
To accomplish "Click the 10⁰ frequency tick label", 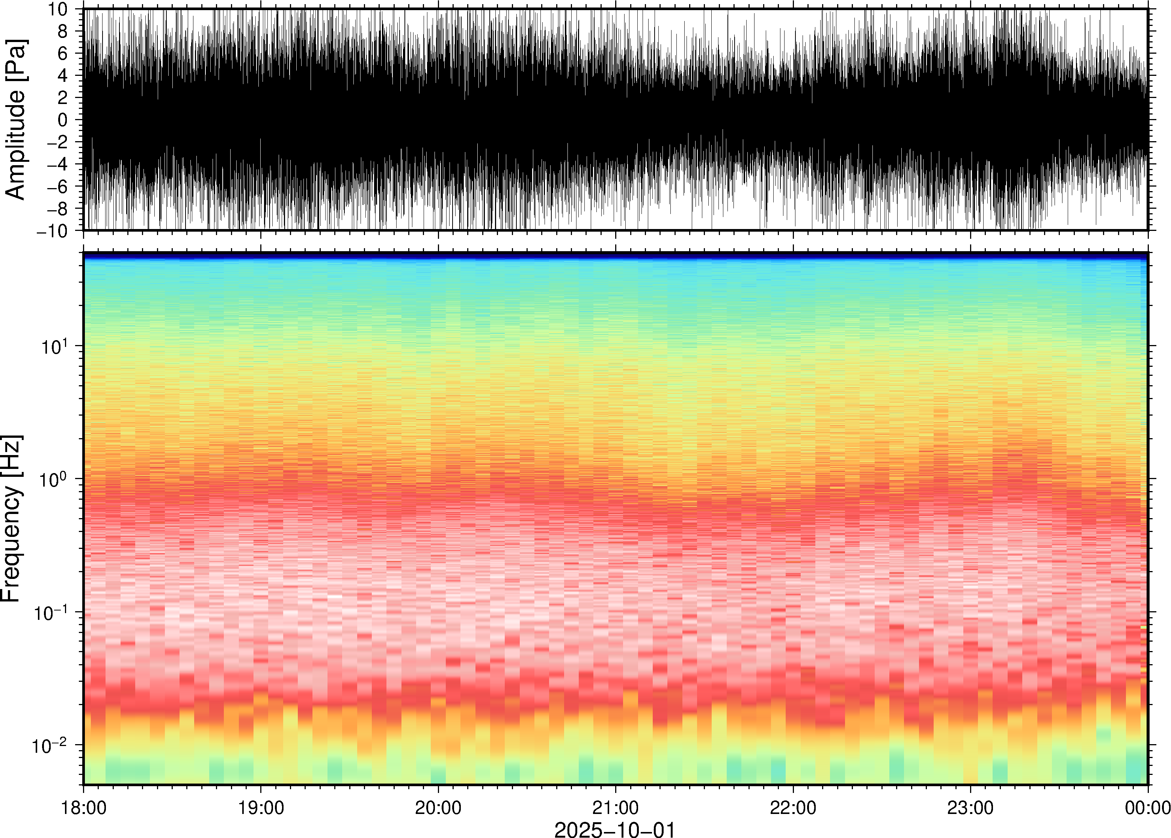I will coord(54,479).
